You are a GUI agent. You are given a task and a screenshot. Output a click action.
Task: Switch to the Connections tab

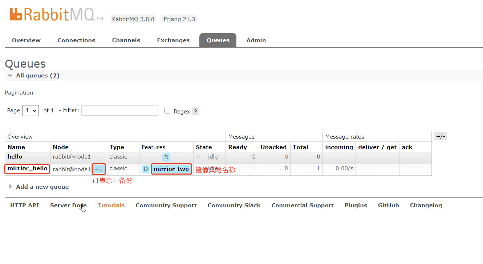[x=76, y=40]
